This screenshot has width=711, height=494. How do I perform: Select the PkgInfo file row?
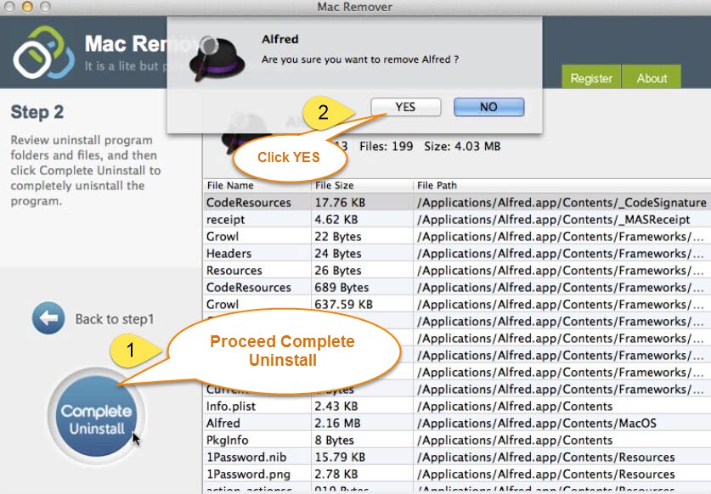tap(457, 440)
